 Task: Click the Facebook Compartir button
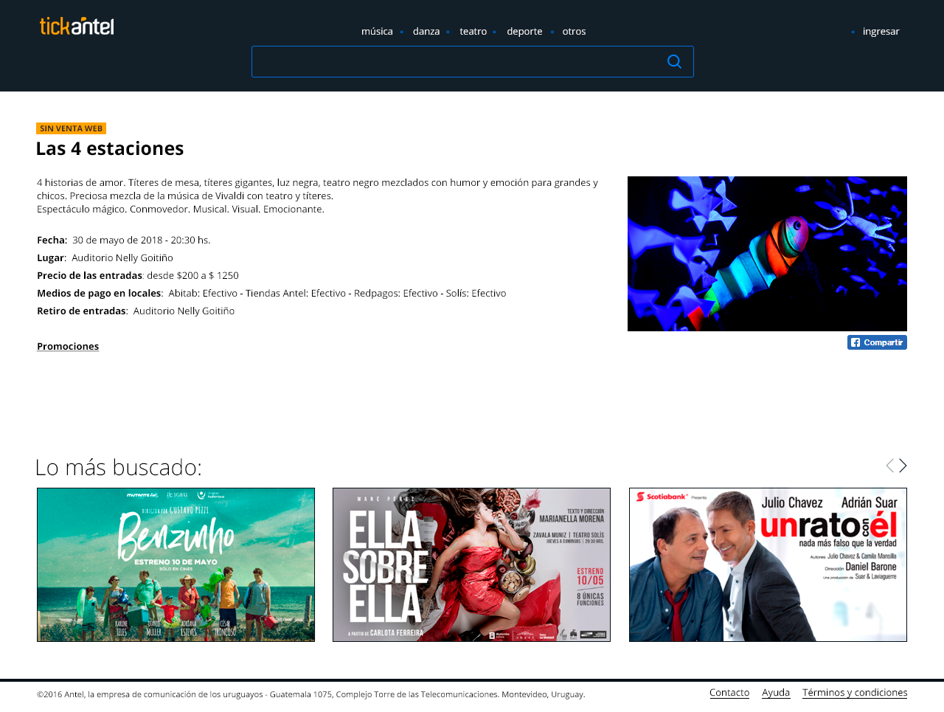coord(877,342)
